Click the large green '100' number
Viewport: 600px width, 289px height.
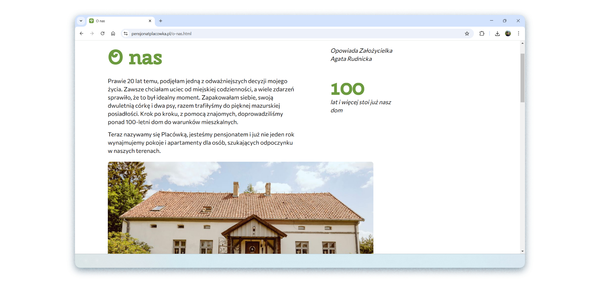[347, 89]
